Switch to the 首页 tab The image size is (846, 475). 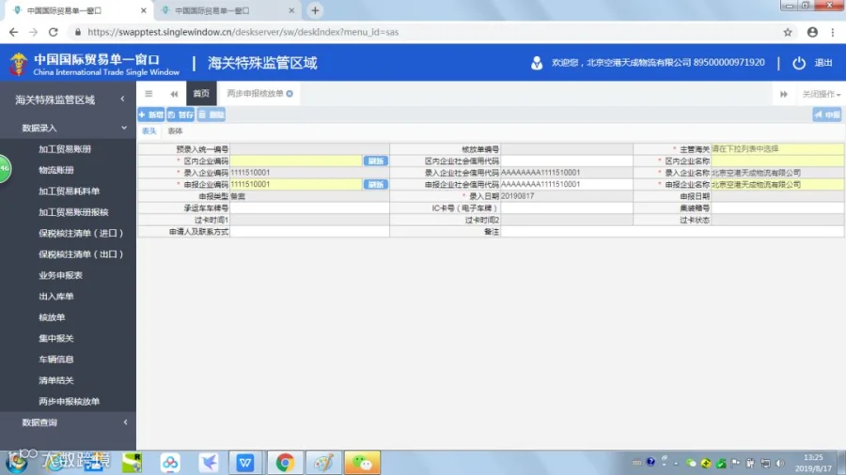[x=201, y=94]
